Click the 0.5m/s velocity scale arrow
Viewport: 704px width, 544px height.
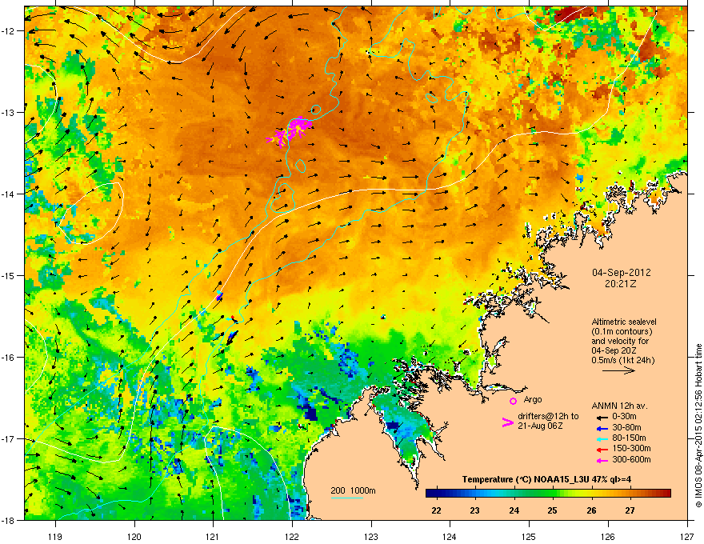[618, 370]
